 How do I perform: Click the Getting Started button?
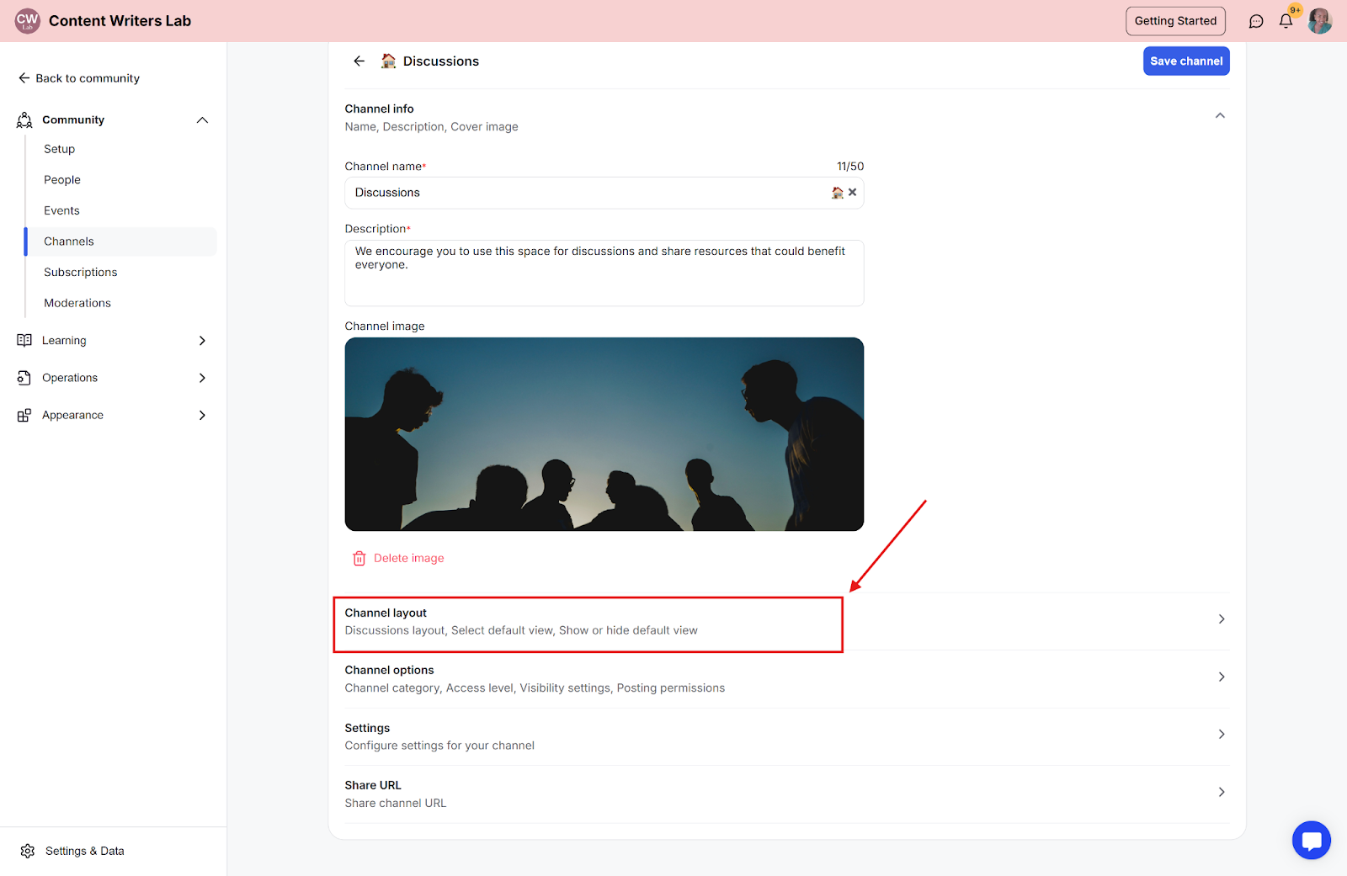1175,21
